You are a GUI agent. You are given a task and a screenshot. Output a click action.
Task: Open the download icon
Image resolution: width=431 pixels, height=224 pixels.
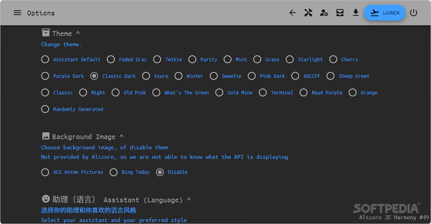(x=356, y=13)
